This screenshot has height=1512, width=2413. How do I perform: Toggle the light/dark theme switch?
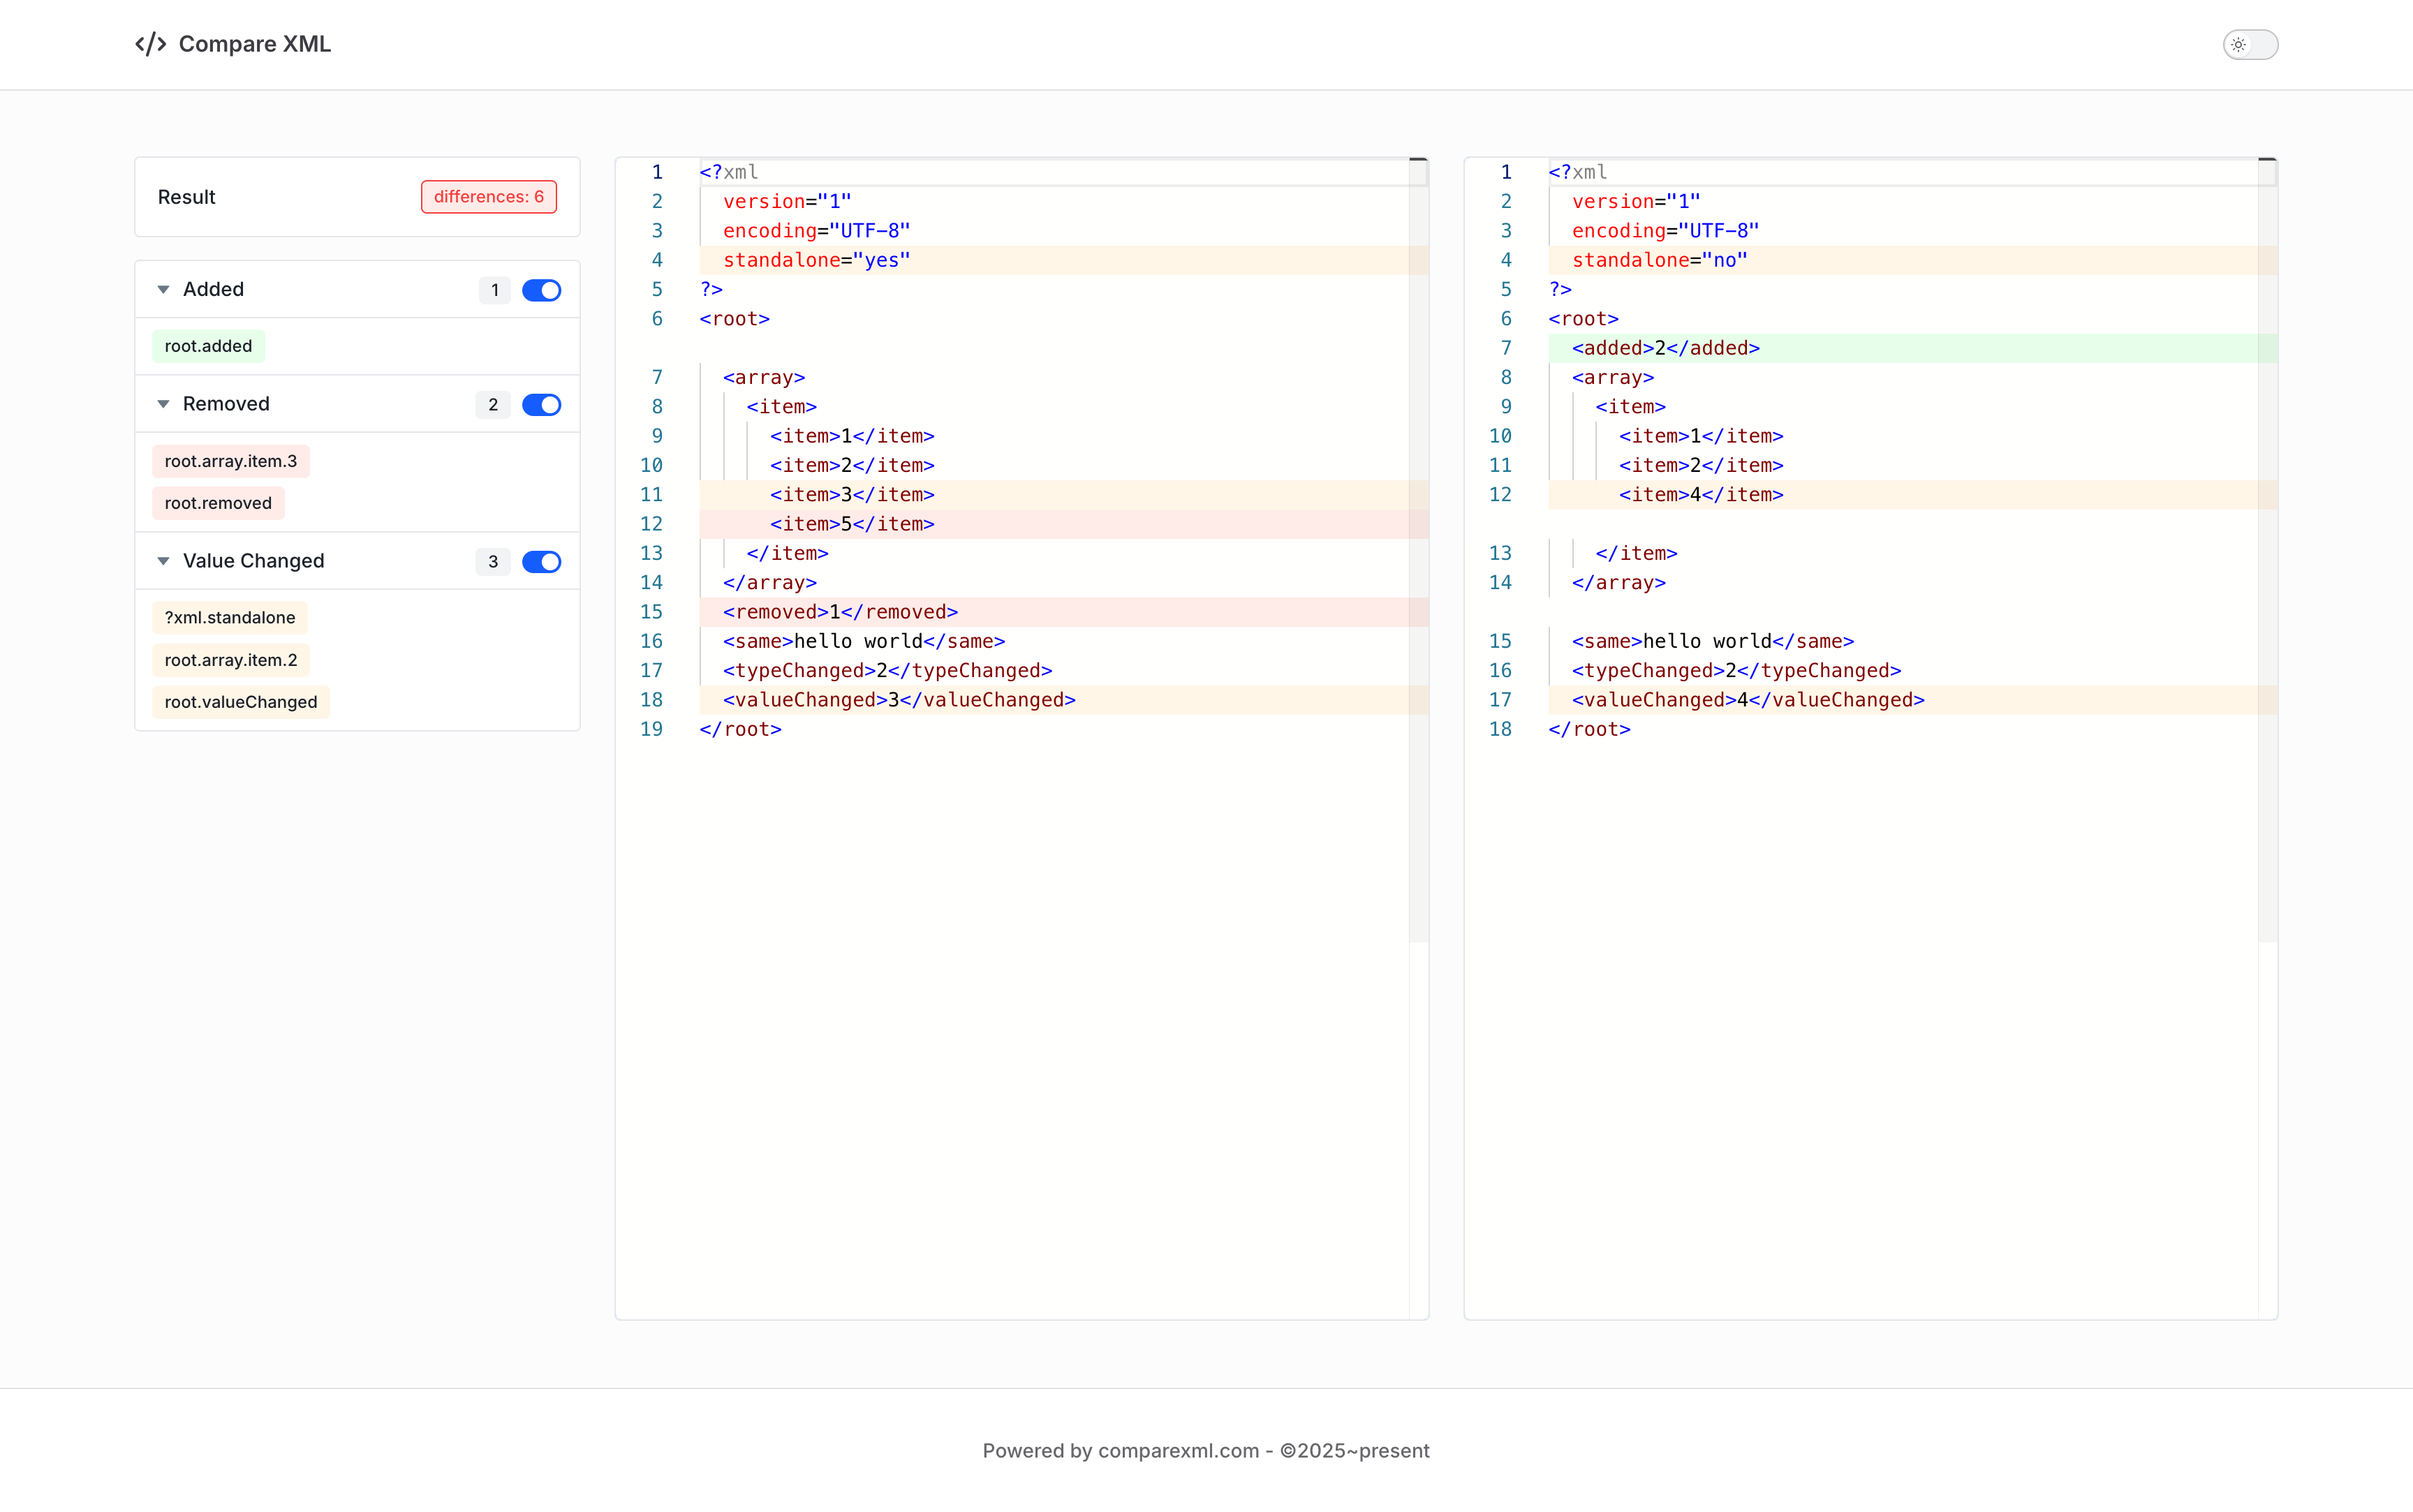tap(2250, 44)
